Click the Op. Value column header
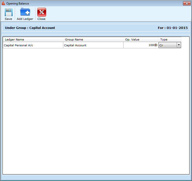The height and width of the screenshot is (181, 192). [141, 40]
